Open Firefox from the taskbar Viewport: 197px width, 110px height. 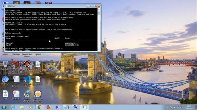pos(49,107)
